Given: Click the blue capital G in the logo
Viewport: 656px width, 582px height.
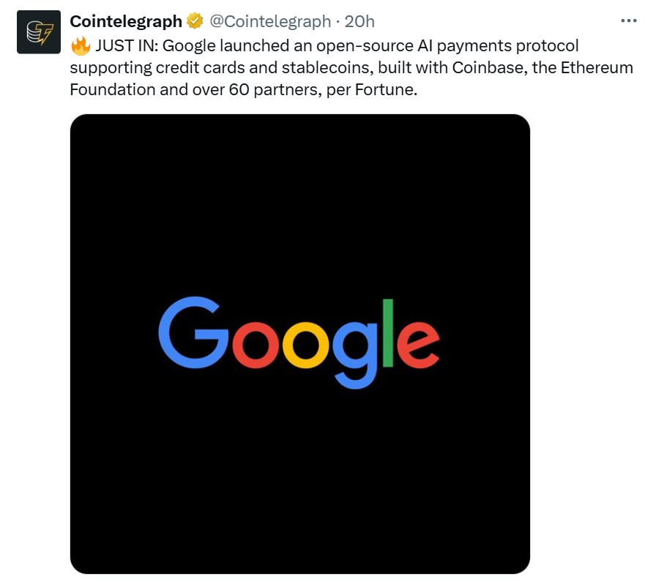Looking at the screenshot, I should click(x=193, y=332).
